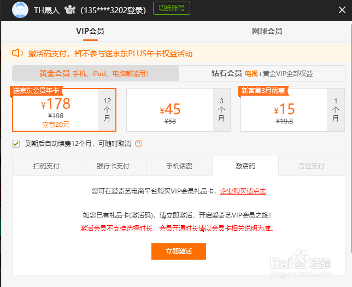Screen dimensions: 352x287
Task: Click the speaker announcement icon
Action: (x=17, y=53)
